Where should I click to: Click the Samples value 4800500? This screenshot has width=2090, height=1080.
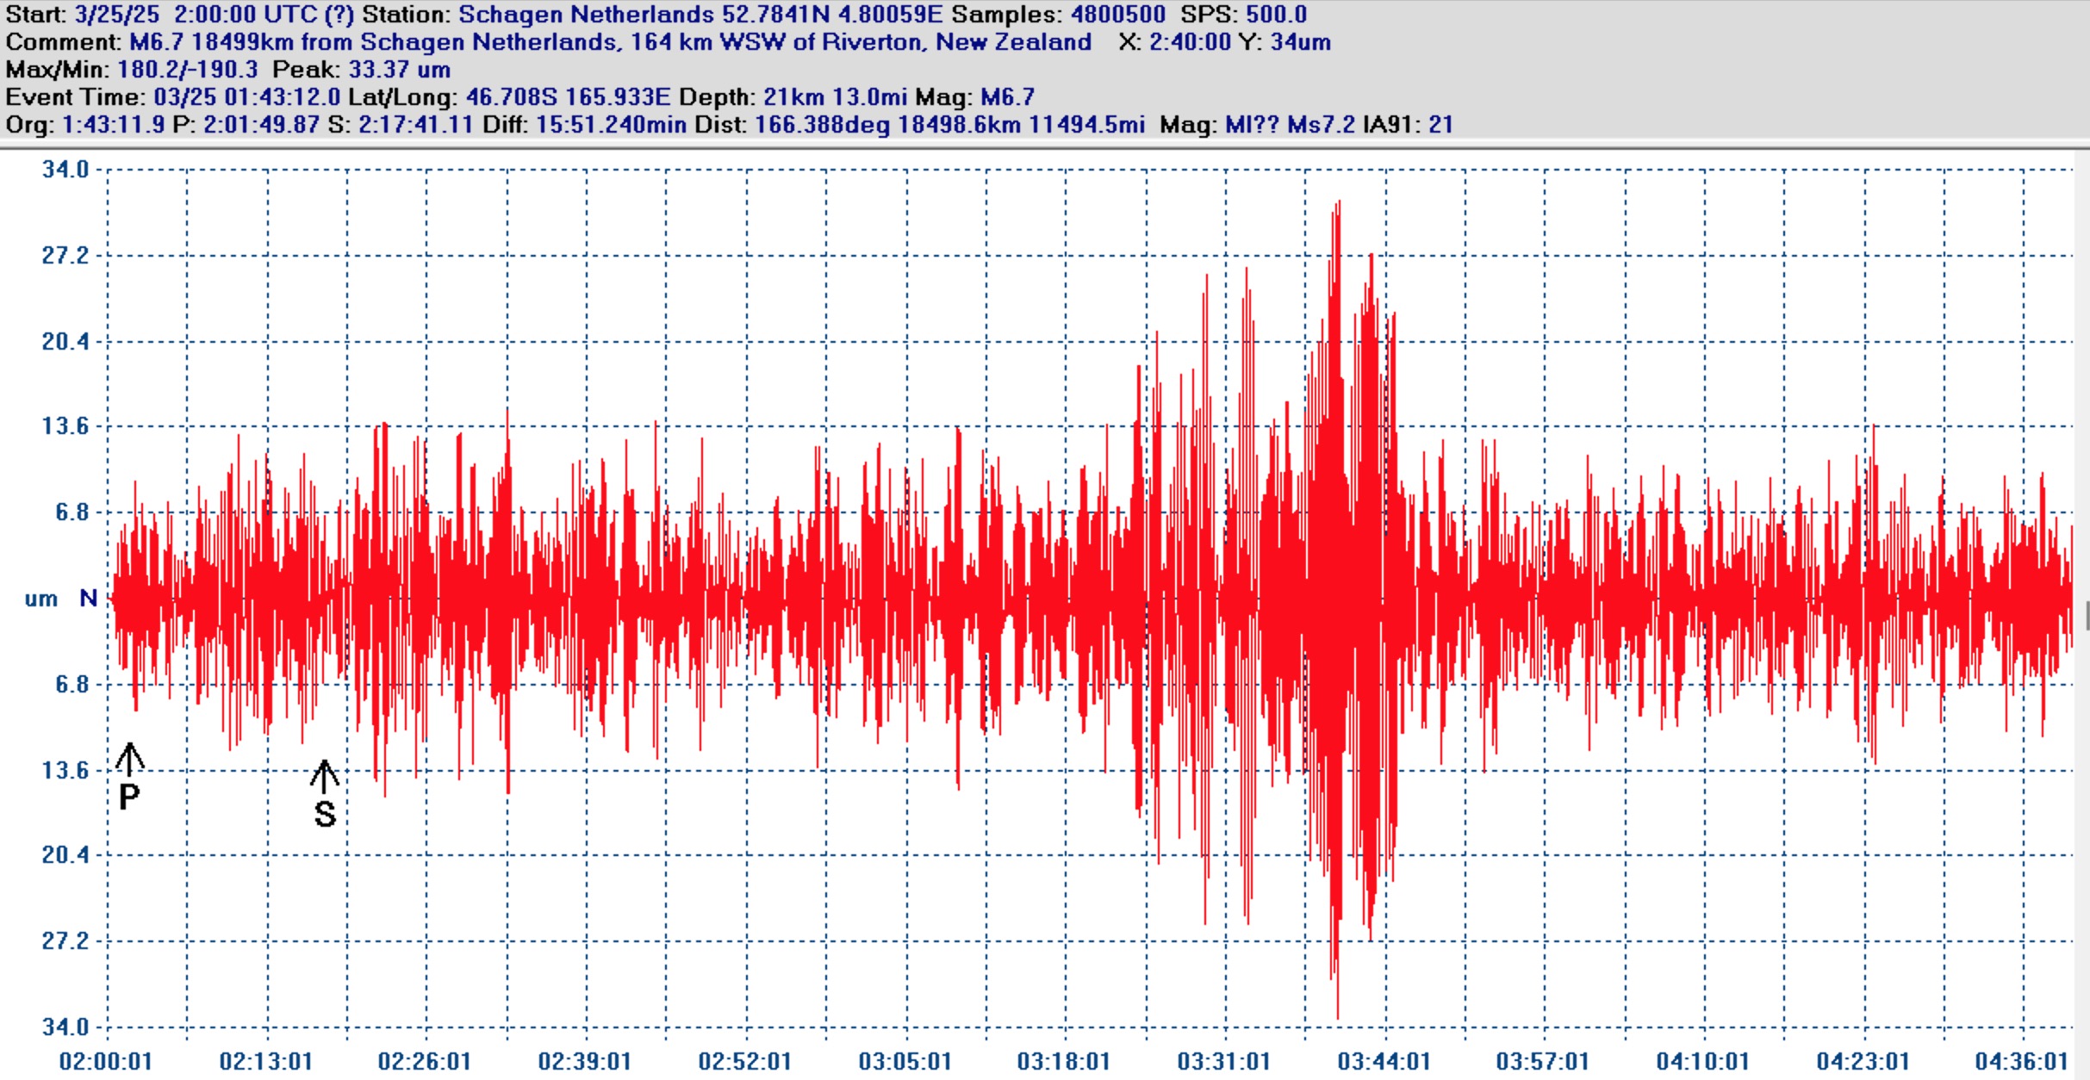[1117, 15]
